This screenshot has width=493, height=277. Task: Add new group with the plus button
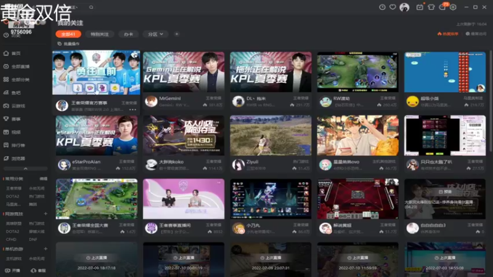click(177, 34)
